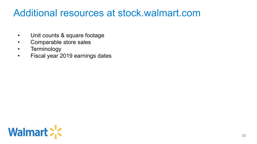Click "Fiscal year 2019 earnings dates" bullet

click(x=71, y=56)
